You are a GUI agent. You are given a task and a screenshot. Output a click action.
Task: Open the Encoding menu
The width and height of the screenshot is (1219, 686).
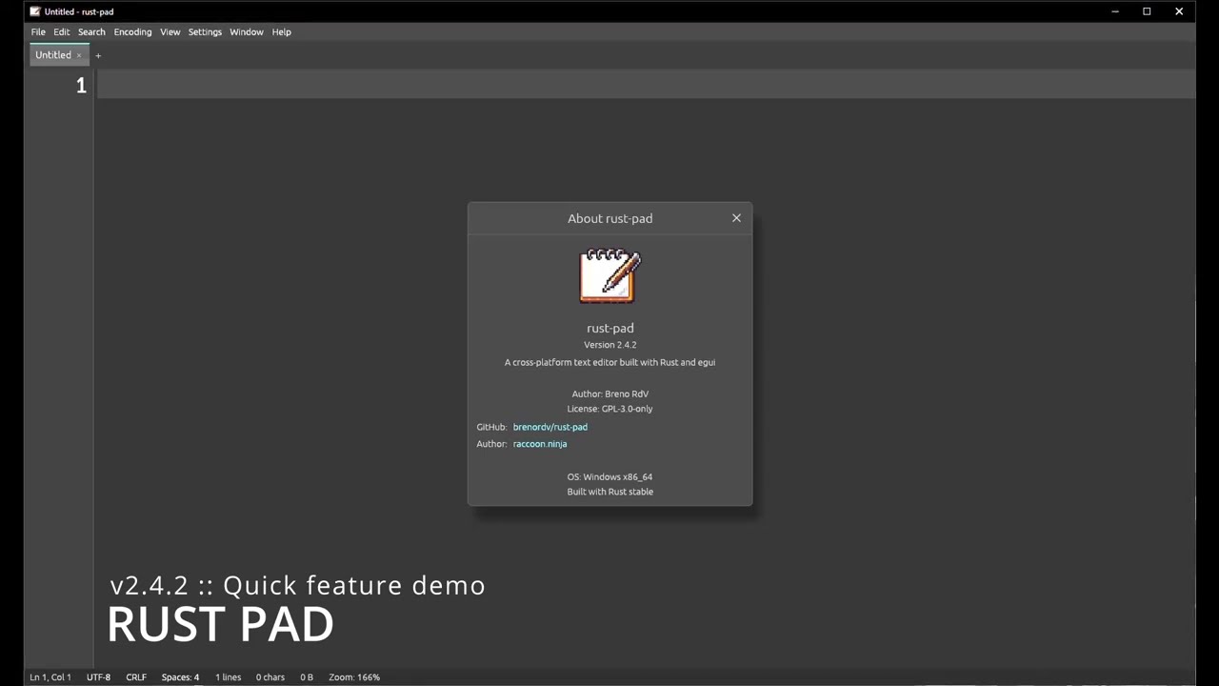pyautogui.click(x=132, y=31)
